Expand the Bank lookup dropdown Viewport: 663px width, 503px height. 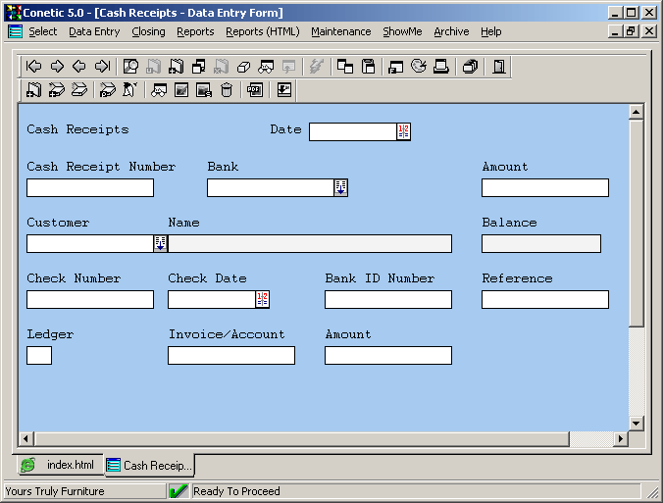pyautogui.click(x=340, y=187)
